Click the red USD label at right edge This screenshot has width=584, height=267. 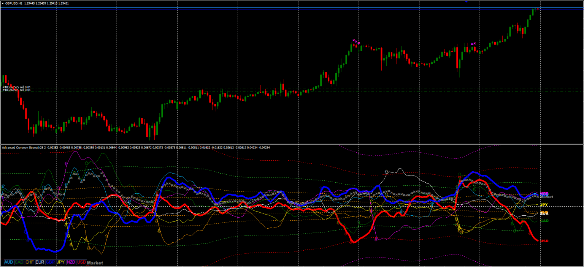point(544,240)
